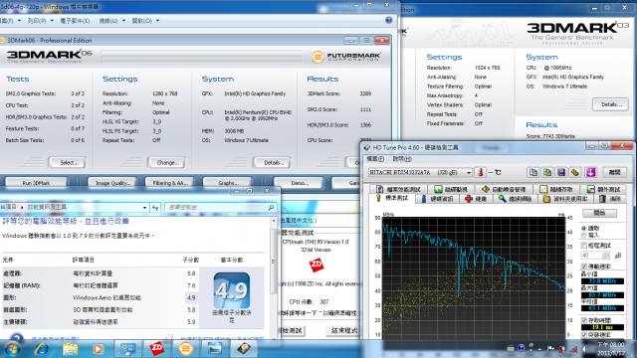Toggle the 突發速率 burst rate checkbox
637x358 pixels.
pyautogui.click(x=584, y=335)
